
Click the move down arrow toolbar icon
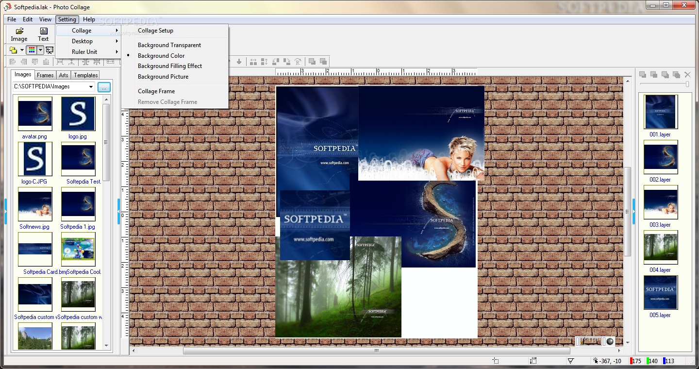(x=239, y=62)
